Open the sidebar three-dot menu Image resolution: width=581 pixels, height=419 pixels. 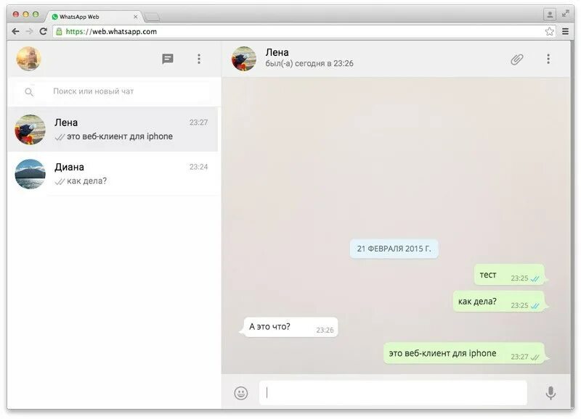tap(199, 59)
